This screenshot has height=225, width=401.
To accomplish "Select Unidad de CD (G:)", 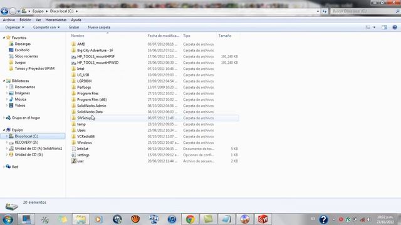I will [x=29, y=154].
